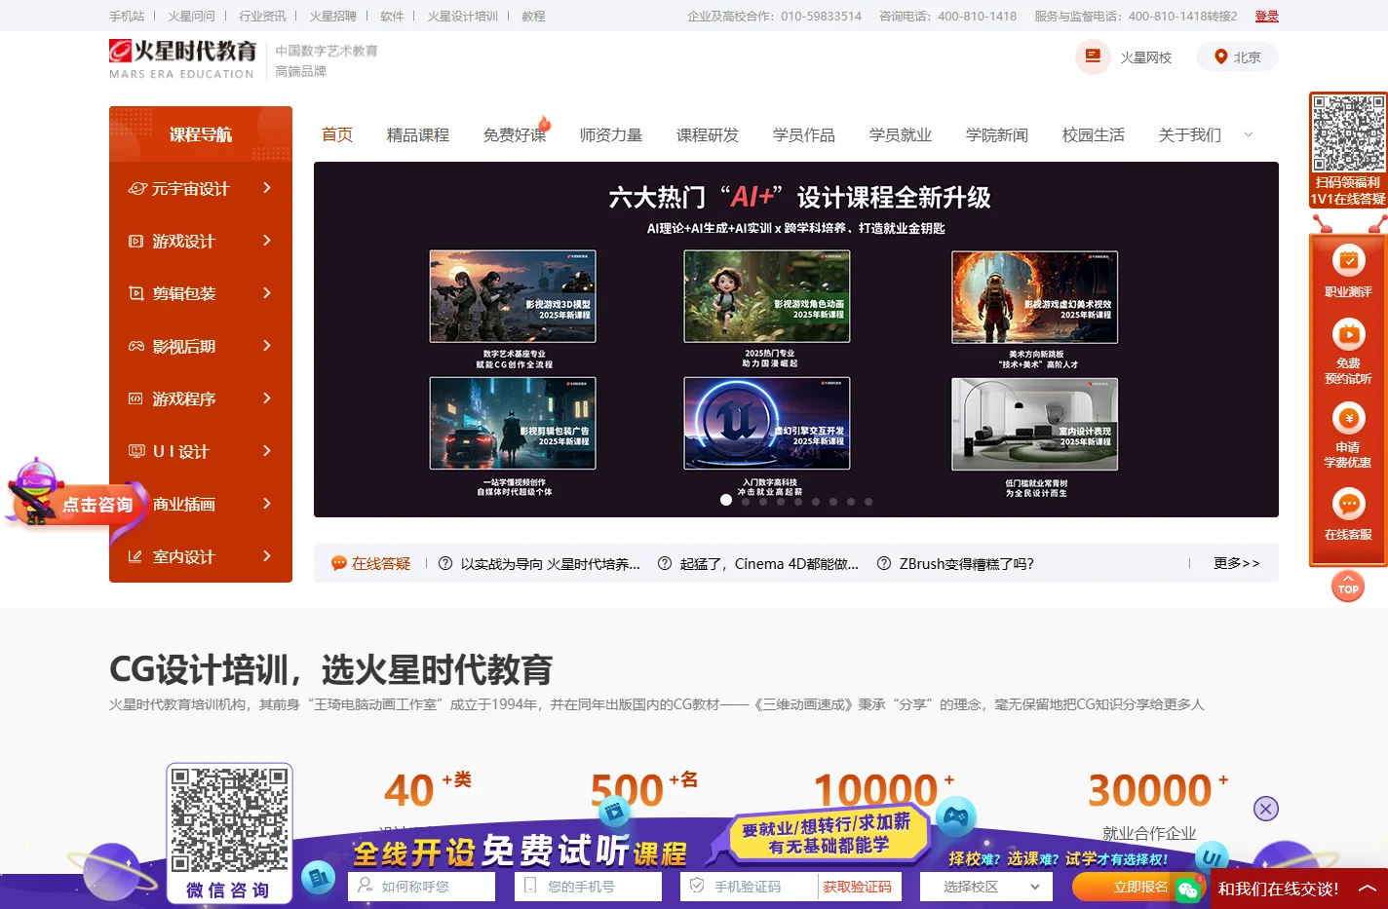1388x909 pixels.
Task: Click the 室内设计 sidebar icon
Action: pyautogui.click(x=136, y=556)
